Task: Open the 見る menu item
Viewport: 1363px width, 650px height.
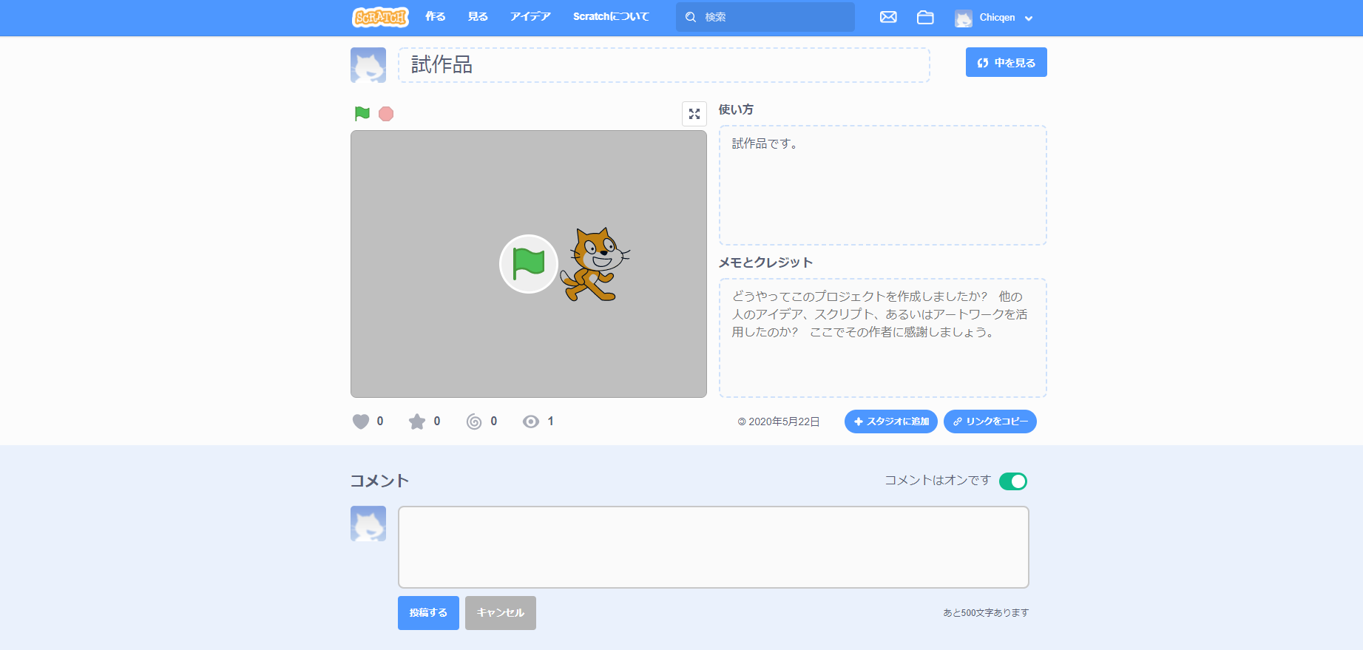Action: tap(478, 17)
